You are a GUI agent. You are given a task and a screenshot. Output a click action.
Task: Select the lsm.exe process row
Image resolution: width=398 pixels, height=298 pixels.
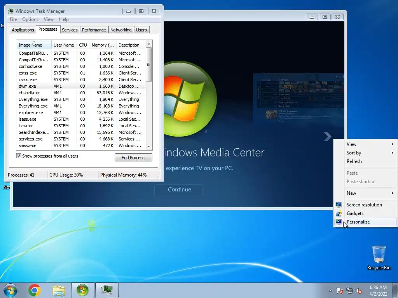click(x=81, y=126)
